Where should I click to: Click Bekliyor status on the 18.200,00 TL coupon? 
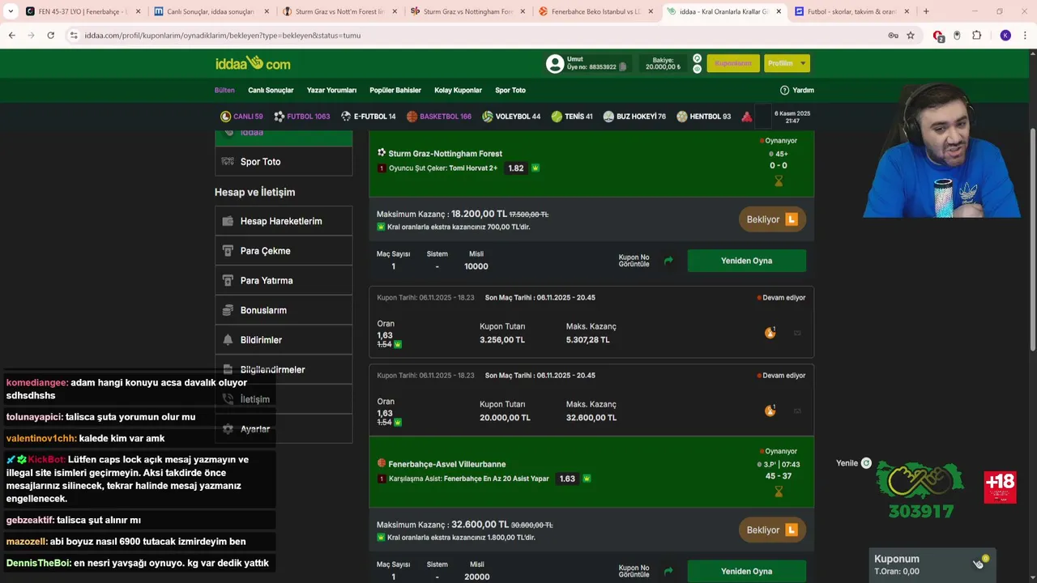click(x=771, y=219)
